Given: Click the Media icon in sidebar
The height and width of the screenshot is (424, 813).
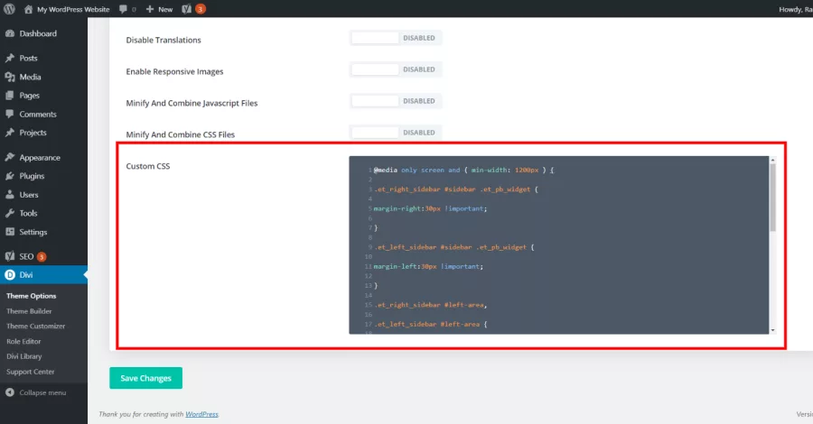Looking at the screenshot, I should pos(10,77).
